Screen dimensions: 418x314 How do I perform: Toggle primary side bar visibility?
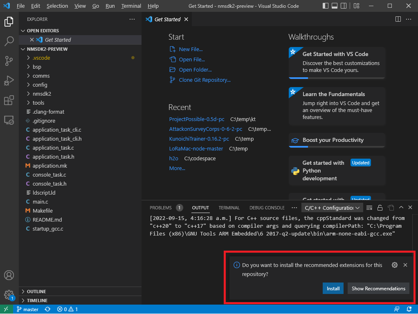click(x=326, y=6)
